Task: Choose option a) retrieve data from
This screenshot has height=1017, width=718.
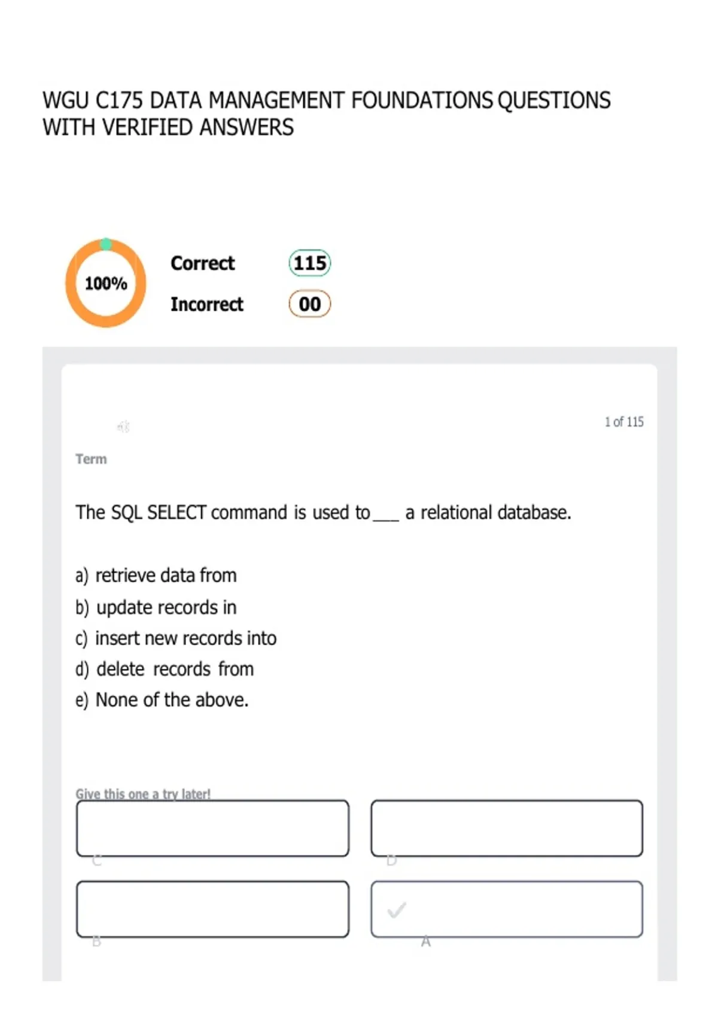Action: (x=156, y=576)
